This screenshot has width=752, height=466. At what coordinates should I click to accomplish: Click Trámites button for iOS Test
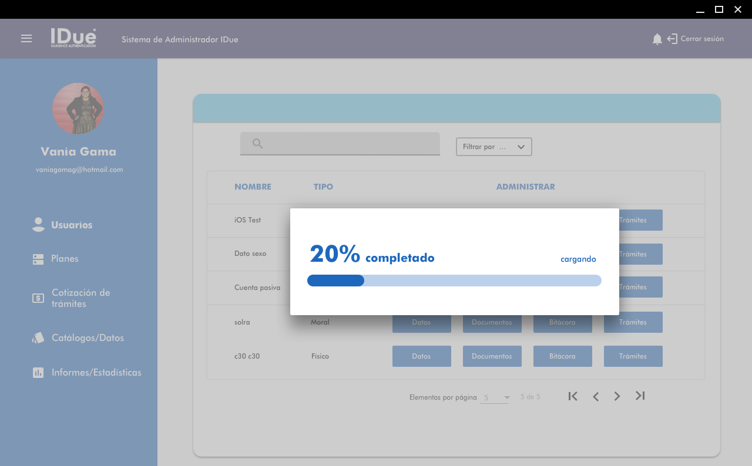[x=633, y=220]
